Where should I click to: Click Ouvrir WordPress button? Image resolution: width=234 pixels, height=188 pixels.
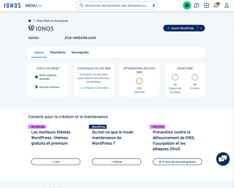(180, 28)
